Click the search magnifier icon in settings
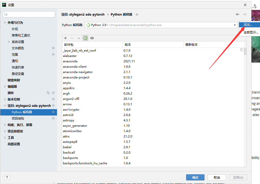The width and height of the screenshot is (260, 184). tap(6, 14)
